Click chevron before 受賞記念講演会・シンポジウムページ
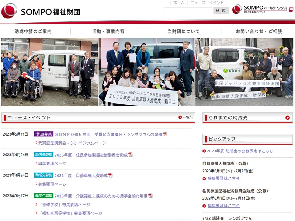This screenshot has width=295, height=221. pos(37,143)
